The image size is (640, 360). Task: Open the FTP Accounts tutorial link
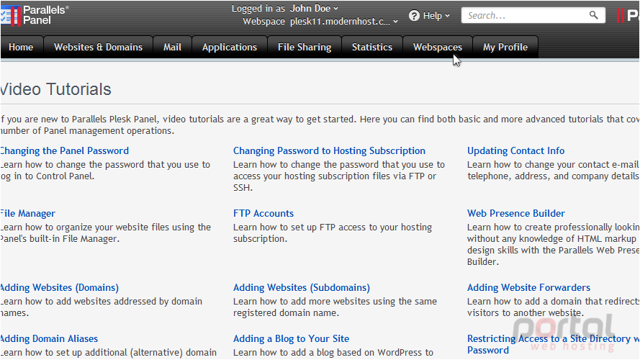tap(263, 213)
